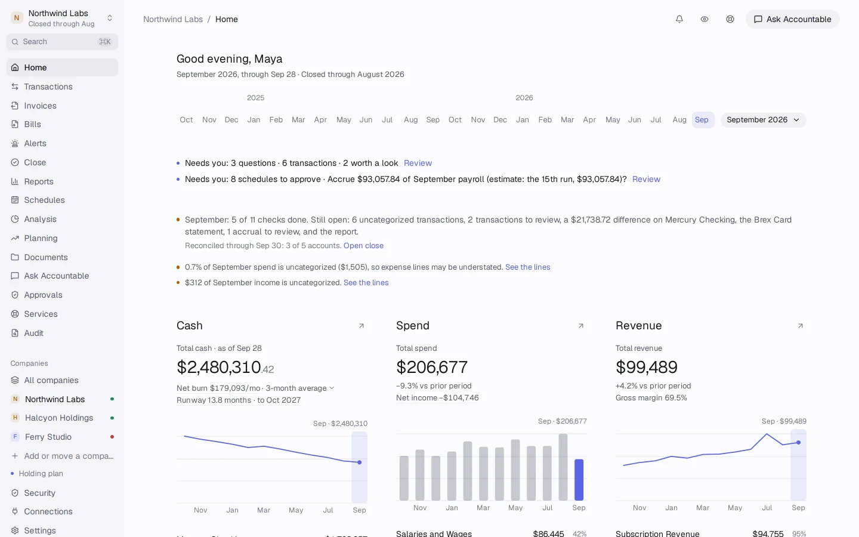Click the Security shield icon
This screenshot has height=537, width=859.
[x=15, y=493]
